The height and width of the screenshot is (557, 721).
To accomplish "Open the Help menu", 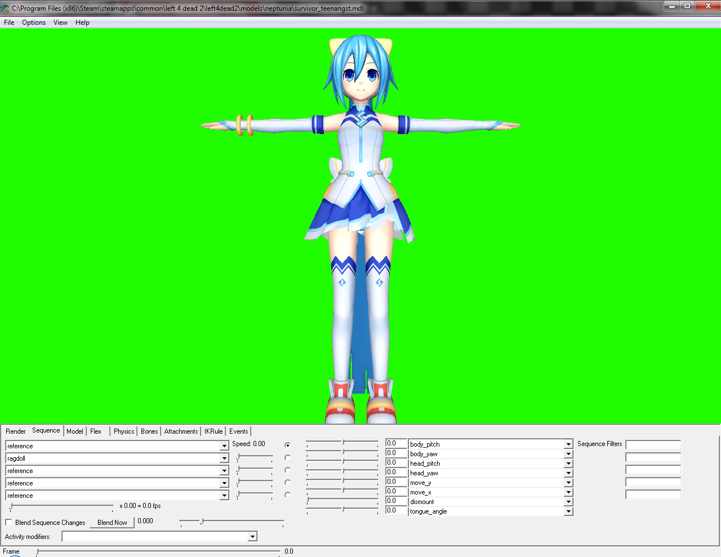I will click(x=82, y=23).
